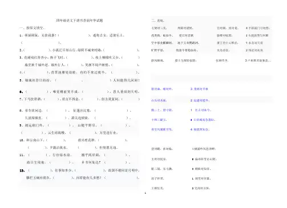Click the phrase '替人垂泪到天明'
Screen dimensions: 287x208
coord(126,92)
